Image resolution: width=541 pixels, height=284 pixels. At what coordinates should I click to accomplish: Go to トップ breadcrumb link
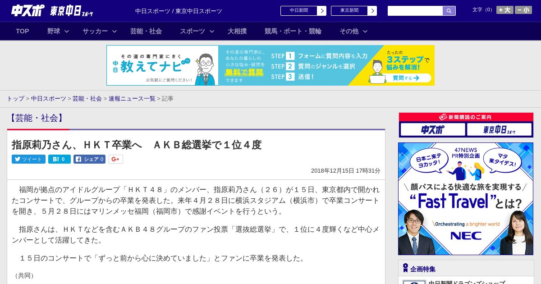coord(15,99)
